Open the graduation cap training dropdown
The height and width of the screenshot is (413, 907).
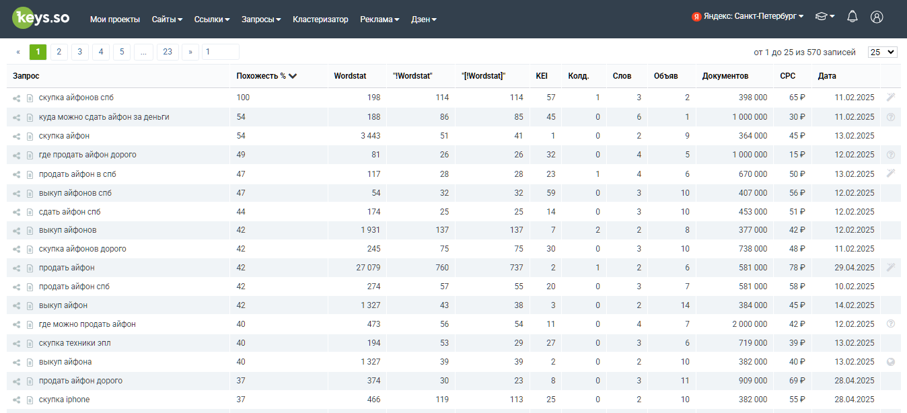pyautogui.click(x=825, y=17)
